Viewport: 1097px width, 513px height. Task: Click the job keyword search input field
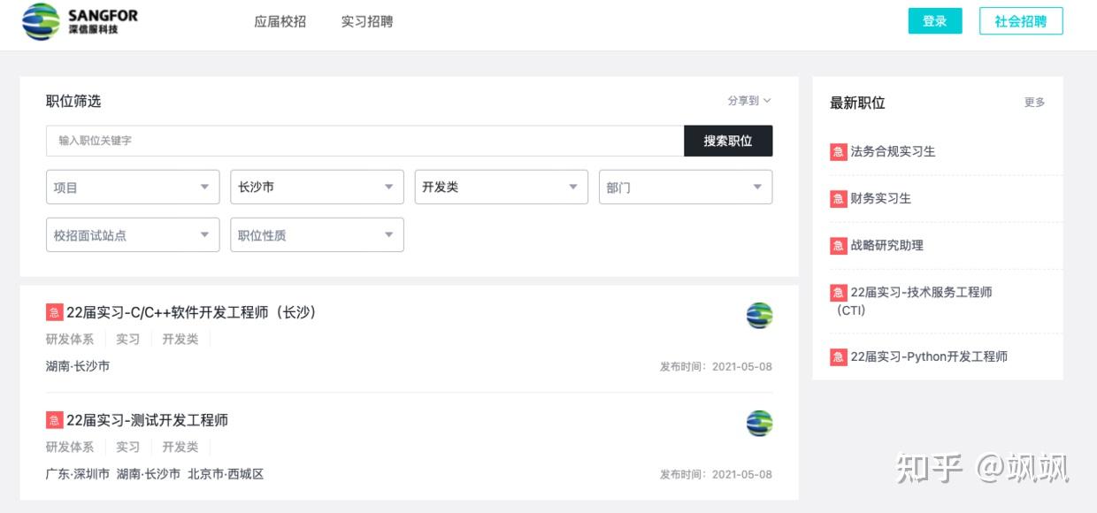[364, 141]
